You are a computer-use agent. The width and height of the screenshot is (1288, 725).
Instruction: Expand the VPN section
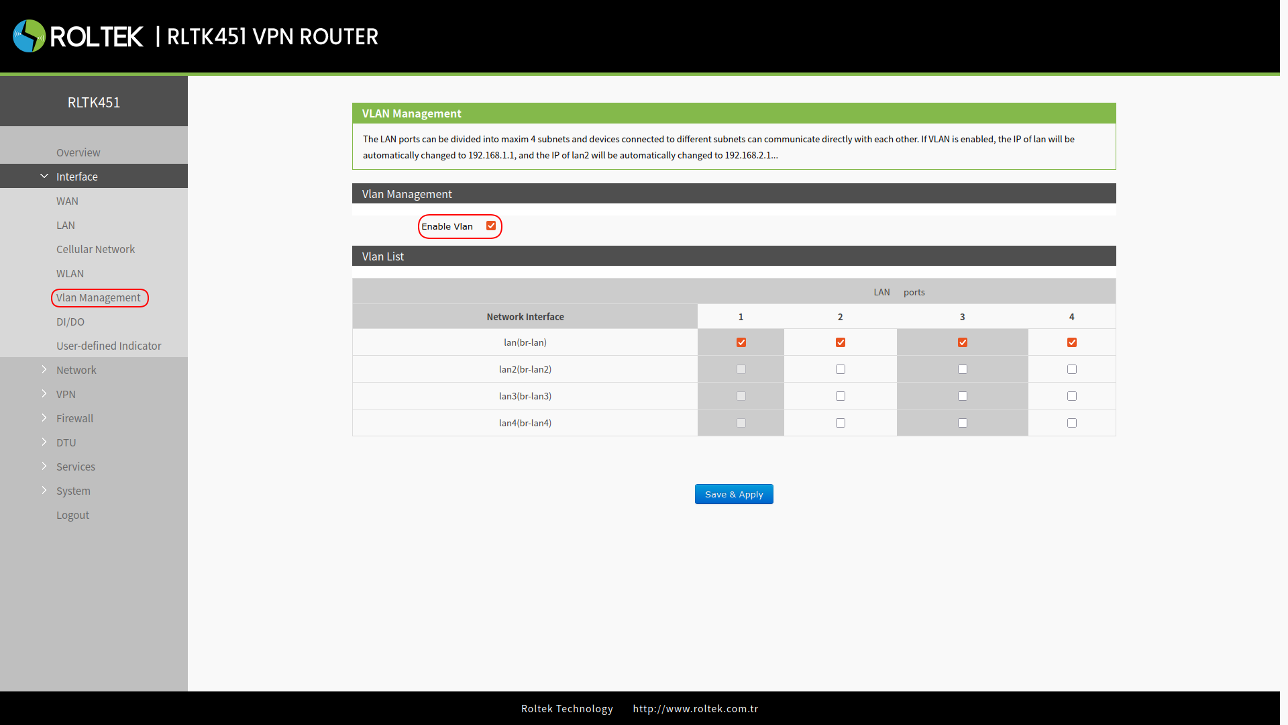(66, 394)
